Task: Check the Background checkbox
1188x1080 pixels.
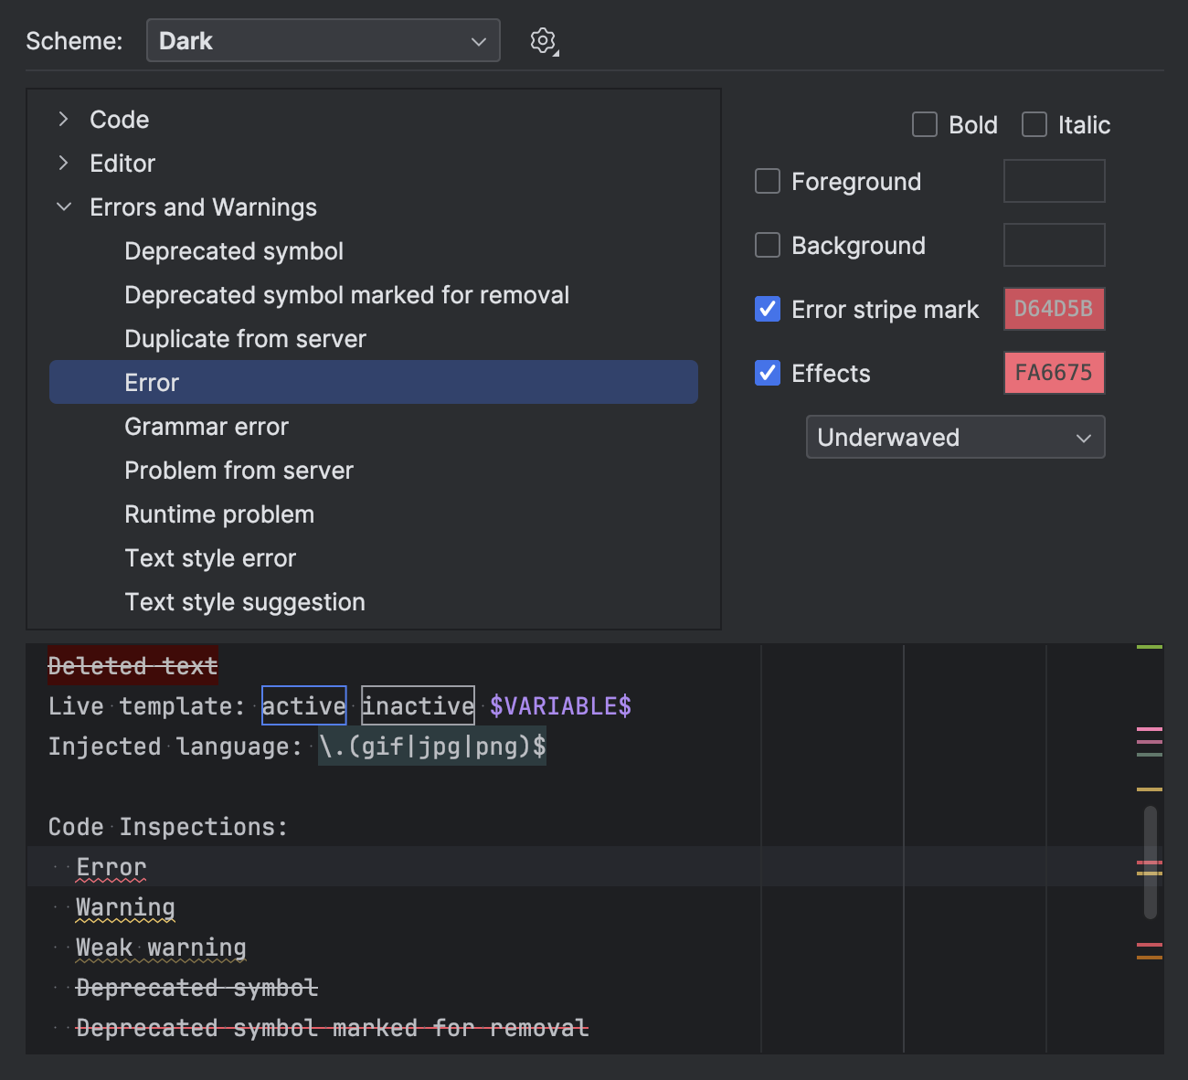Action: tap(768, 246)
